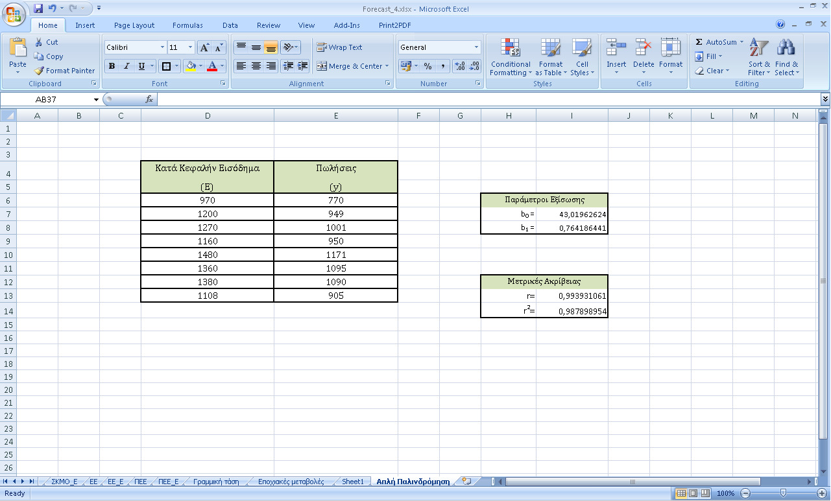Insert cells button
The height and width of the screenshot is (501, 831).
tap(616, 57)
